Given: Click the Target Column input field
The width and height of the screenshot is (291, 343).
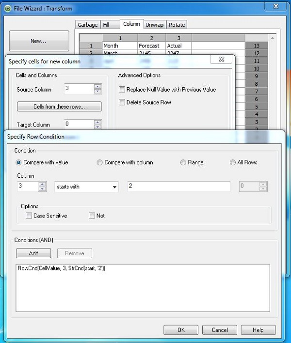Looking at the screenshot, I should (79, 124).
